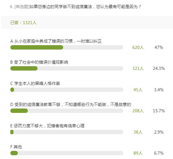Select option E label about weak punishment
Image resolution: width=173 pixels, height=159 pixels.
47,126
